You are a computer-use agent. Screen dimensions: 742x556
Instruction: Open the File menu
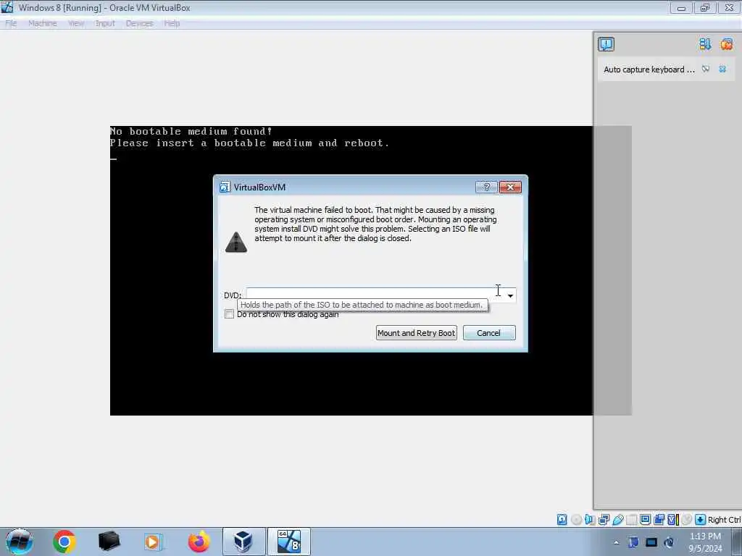point(11,23)
